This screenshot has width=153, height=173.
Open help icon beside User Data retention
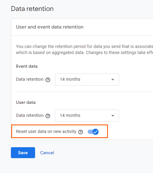pos(48,116)
